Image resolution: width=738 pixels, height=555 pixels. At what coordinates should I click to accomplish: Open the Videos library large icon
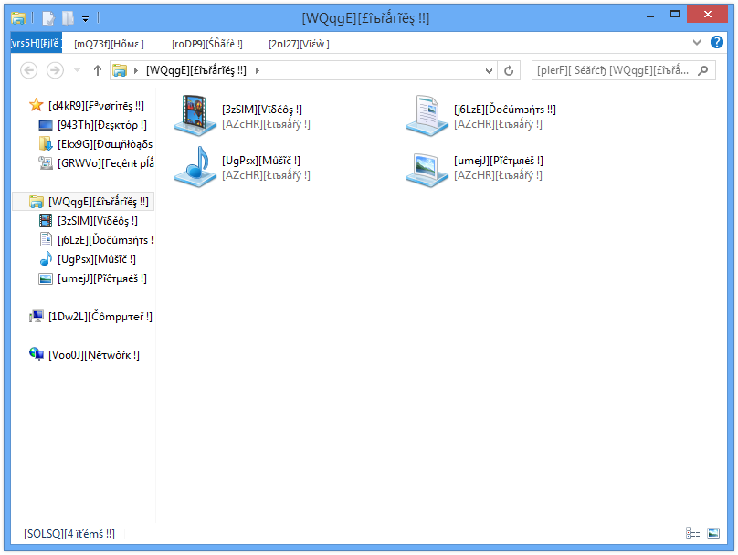[195, 115]
